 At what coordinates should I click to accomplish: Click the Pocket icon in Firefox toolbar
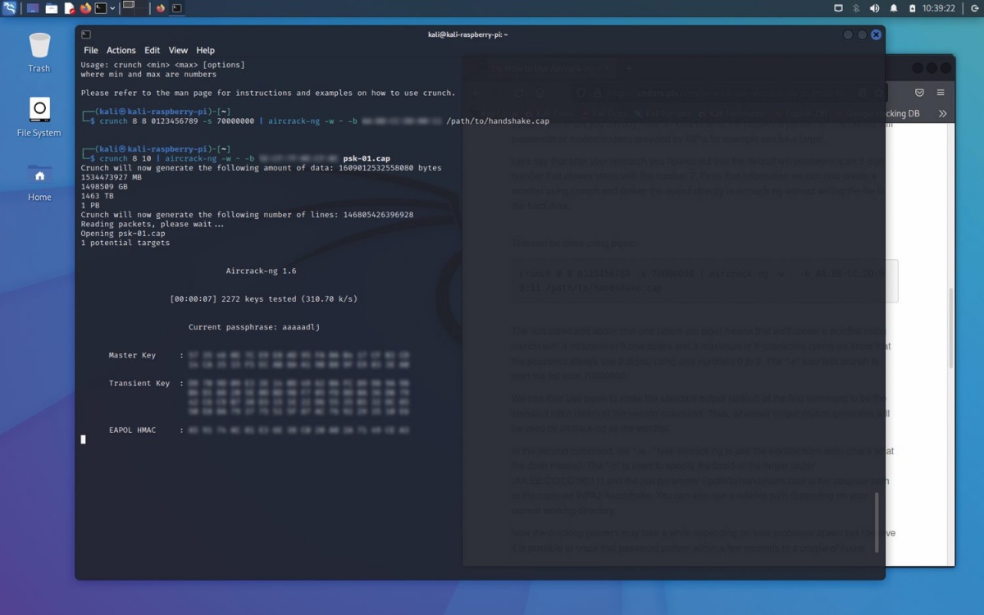[919, 93]
